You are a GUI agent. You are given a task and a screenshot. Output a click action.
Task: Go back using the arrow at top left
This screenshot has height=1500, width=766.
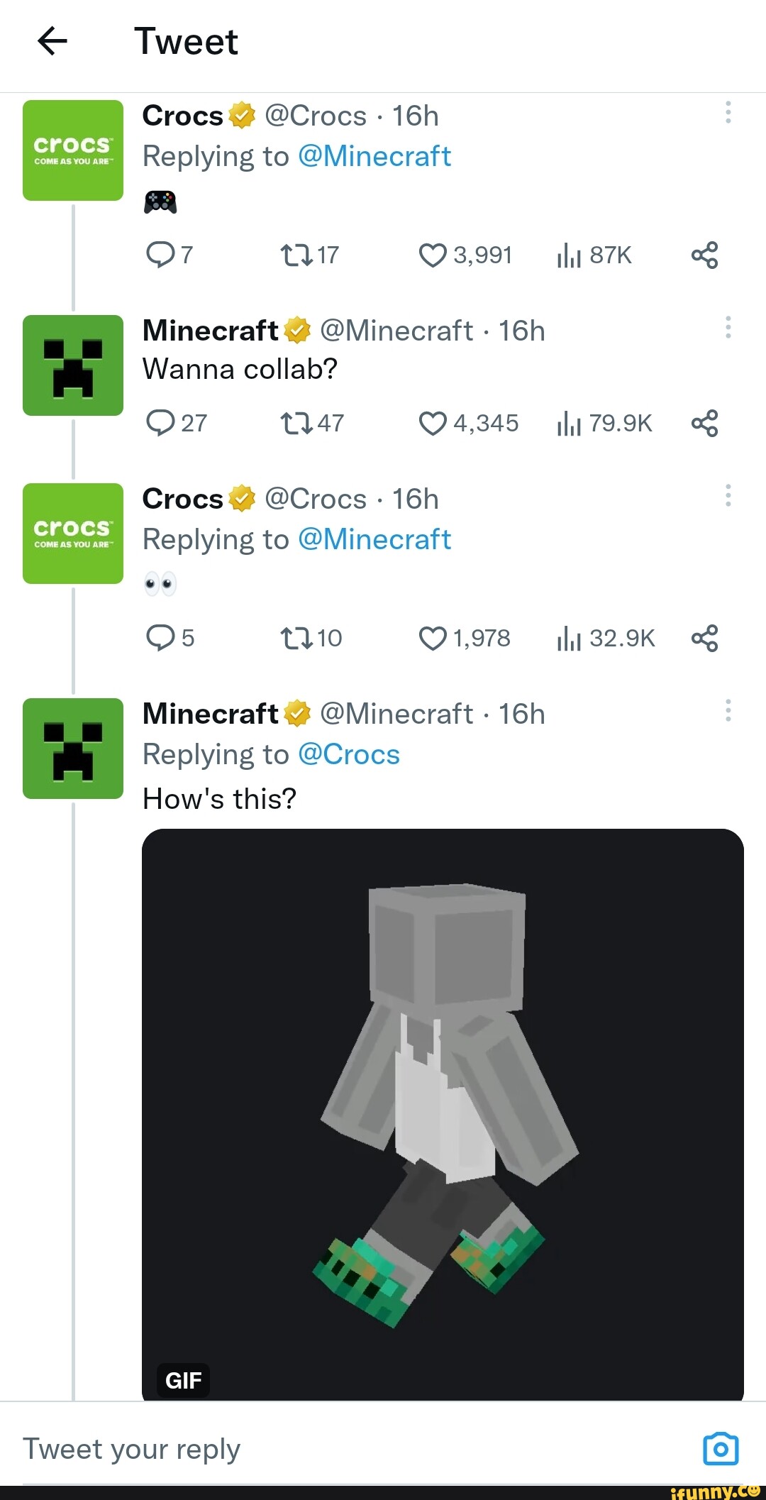pyautogui.click(x=50, y=41)
